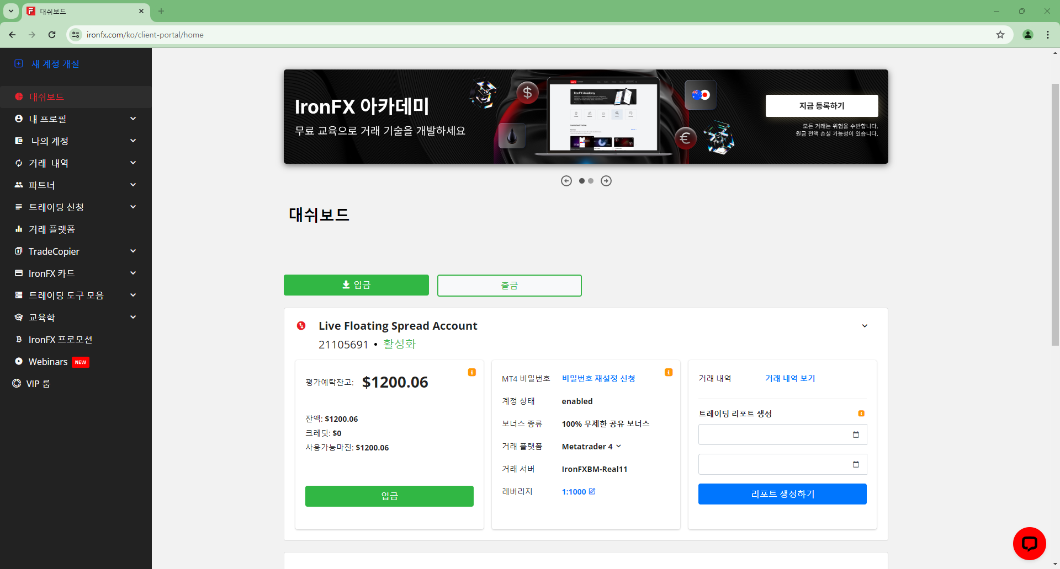The height and width of the screenshot is (569, 1060).
Task: Open the 거래 내역 보기 link
Action: click(x=791, y=378)
